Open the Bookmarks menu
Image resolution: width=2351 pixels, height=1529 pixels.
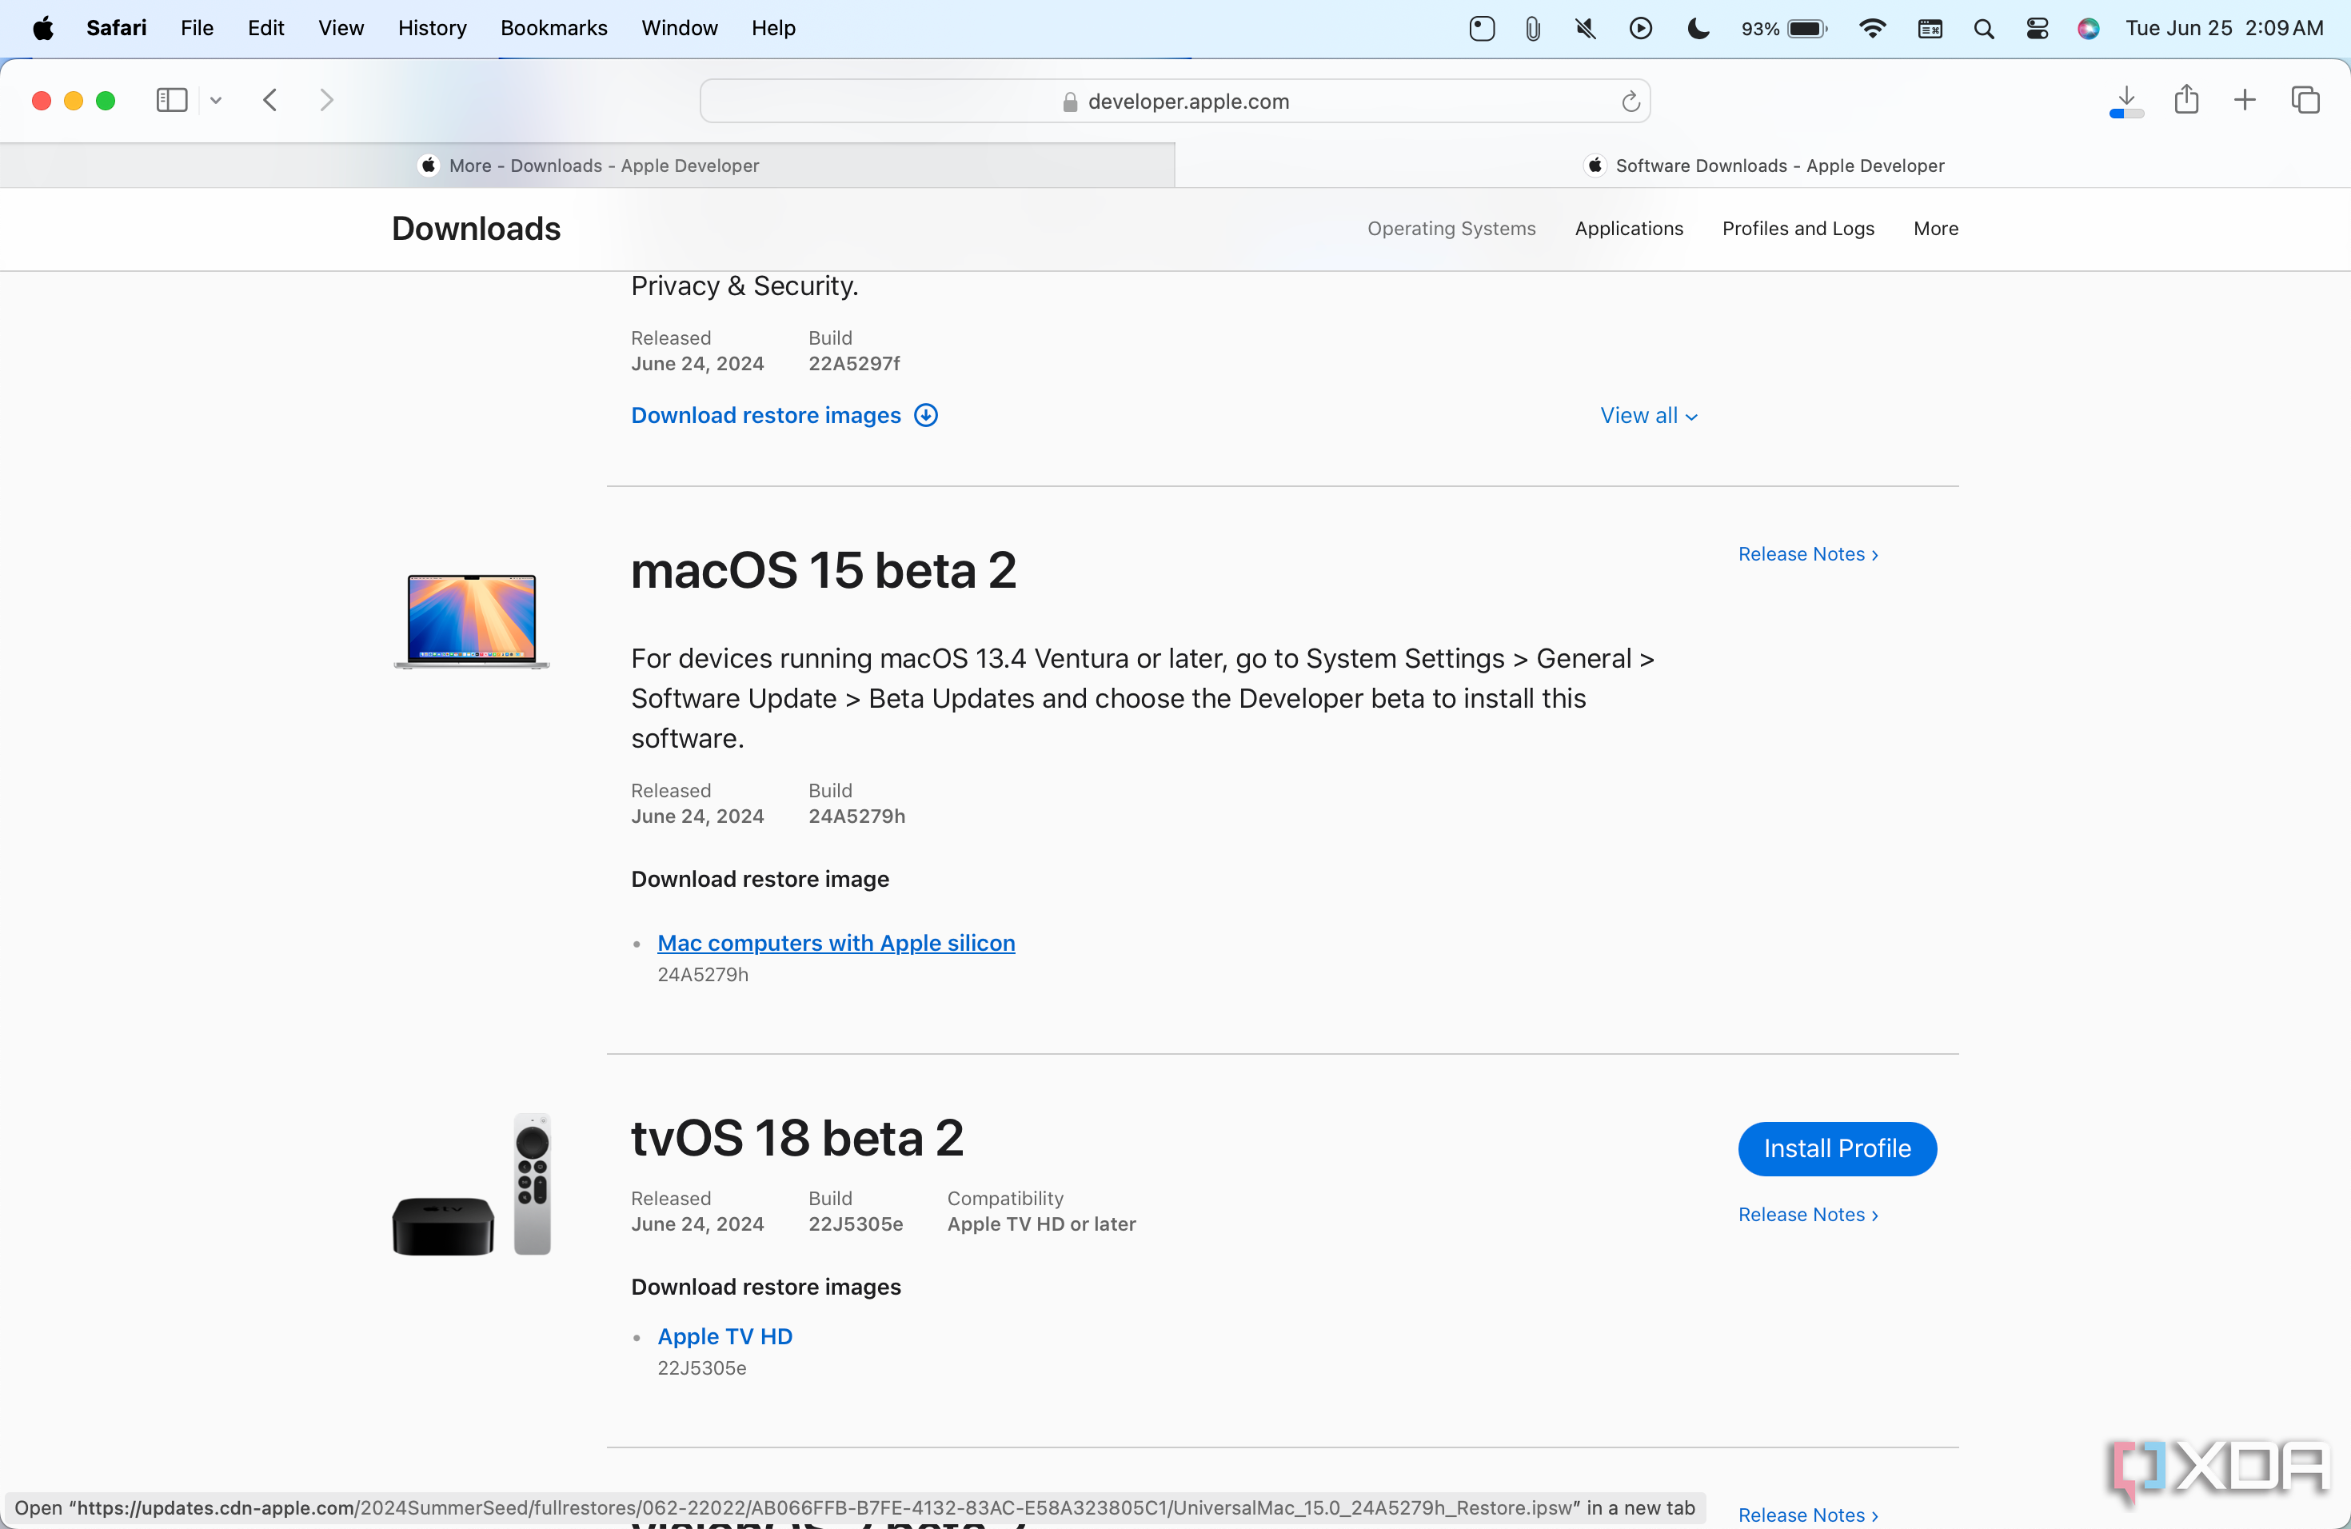[554, 28]
